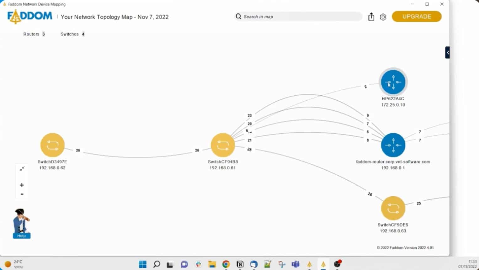Click port label 23 near SwitchCF94B8
This screenshot has height=270, width=479.
tap(250, 115)
